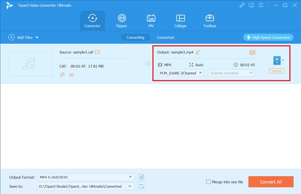This screenshot has width=301, height=194.
Task: Switch to the Ripper tab
Action: point(122,20)
